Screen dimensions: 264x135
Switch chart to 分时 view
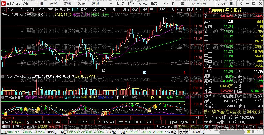pos(11,9)
